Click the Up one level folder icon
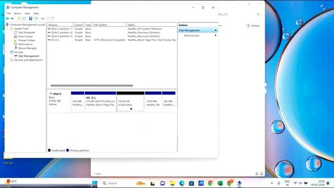The image size is (334, 188). pos(19,19)
